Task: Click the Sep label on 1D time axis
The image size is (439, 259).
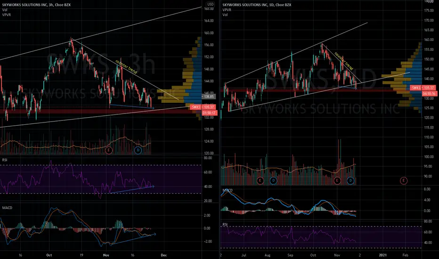Action: [290, 255]
